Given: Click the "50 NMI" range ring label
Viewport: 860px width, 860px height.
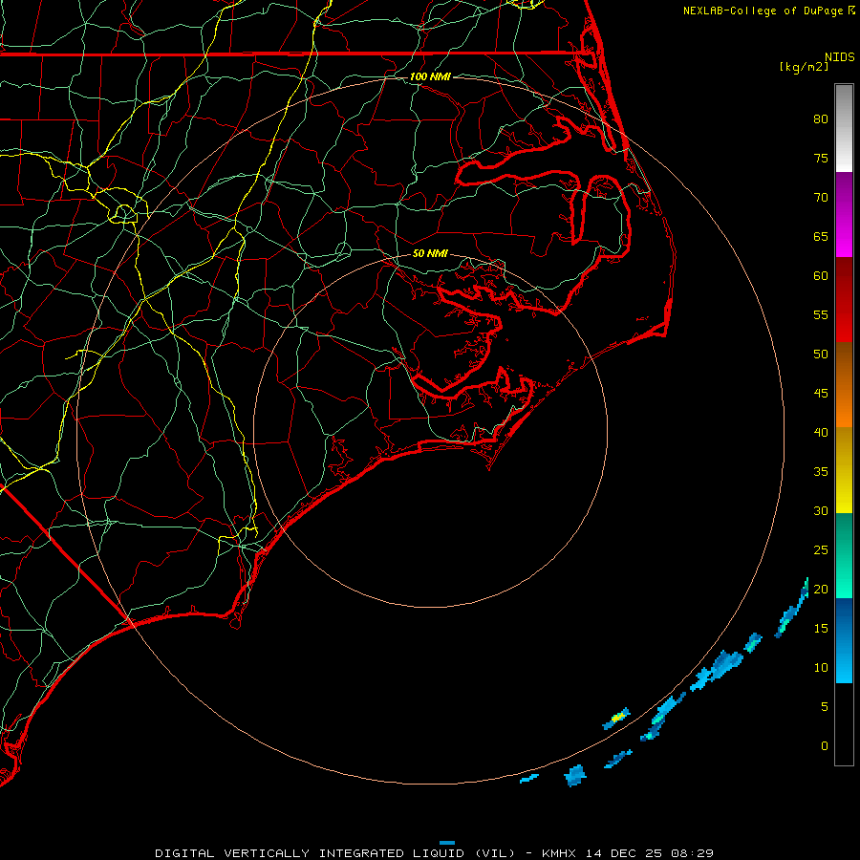Looking at the screenshot, I should pos(430,253).
